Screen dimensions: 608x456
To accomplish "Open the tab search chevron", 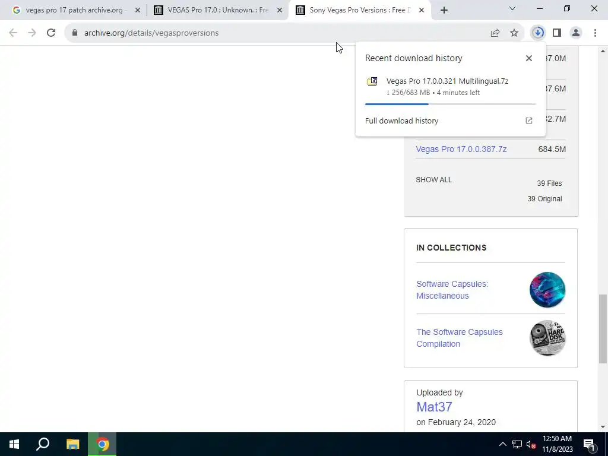I will 512,8.
